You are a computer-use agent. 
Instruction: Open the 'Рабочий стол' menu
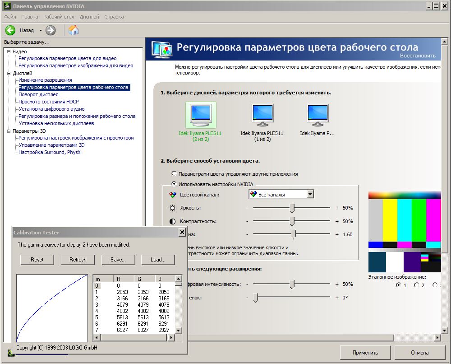[x=59, y=17]
